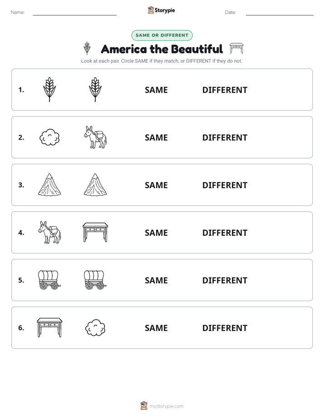Click the second covered wagon in row 5
The height and width of the screenshot is (419, 324).
click(x=95, y=280)
